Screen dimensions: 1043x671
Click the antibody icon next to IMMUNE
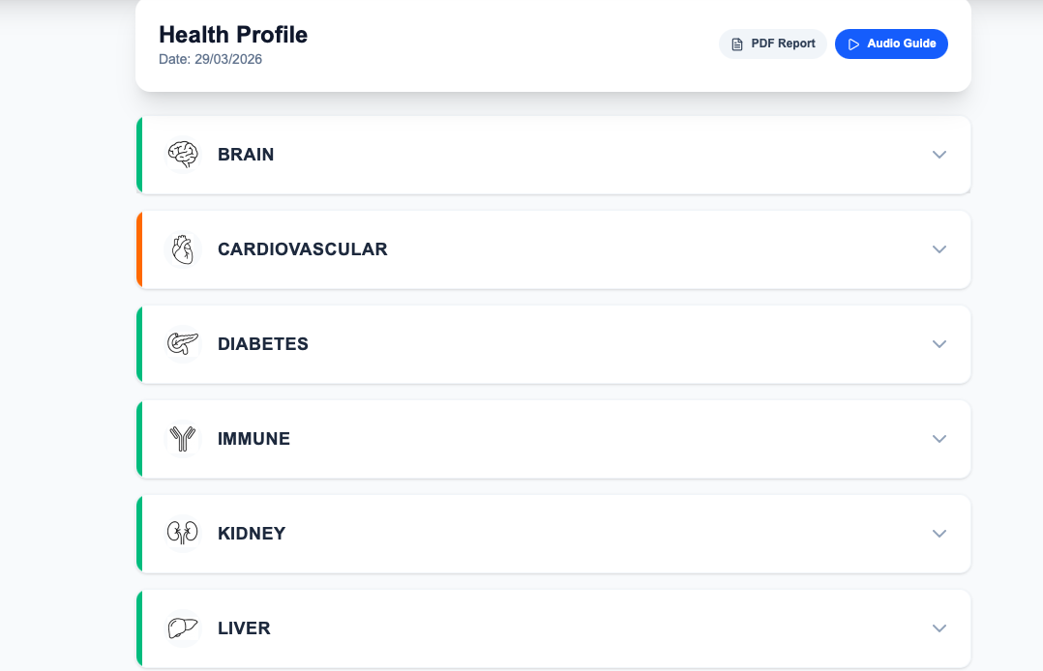[182, 438]
